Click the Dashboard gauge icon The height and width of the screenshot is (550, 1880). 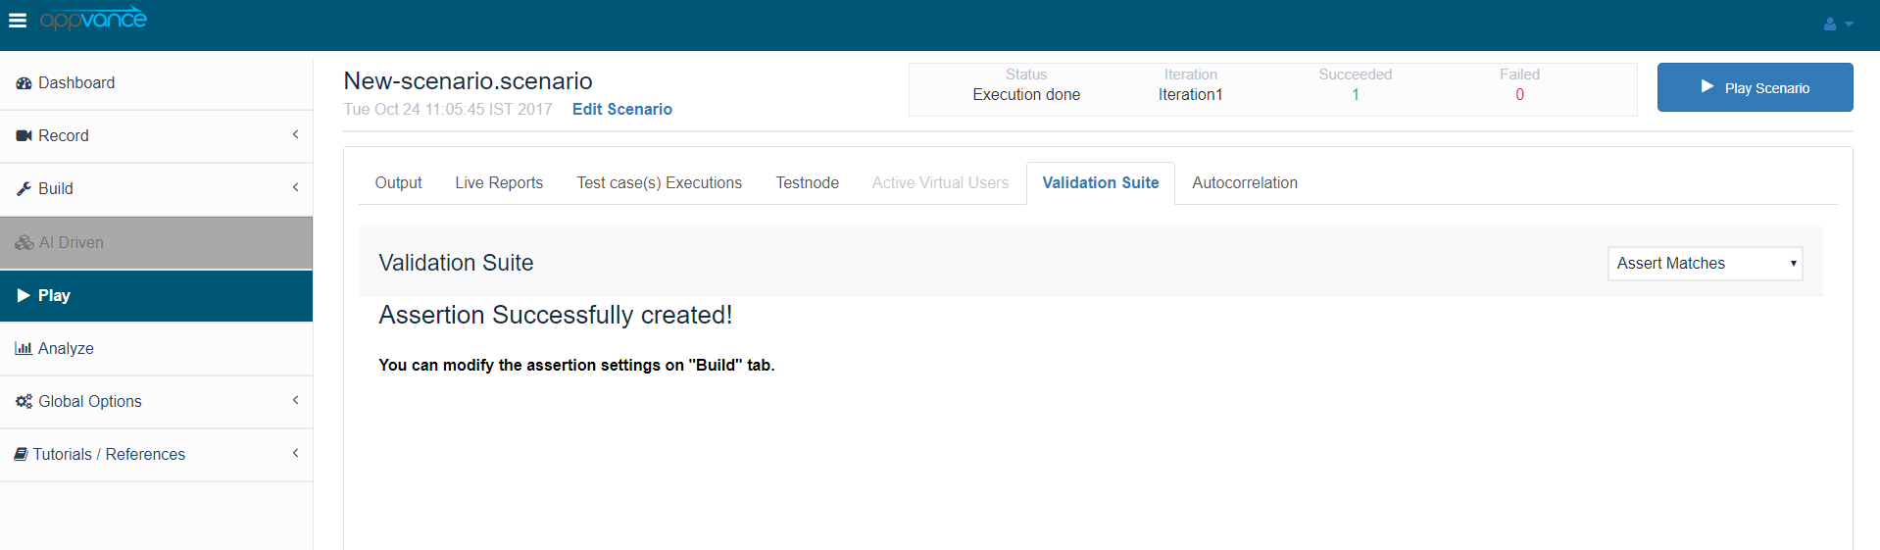24,83
